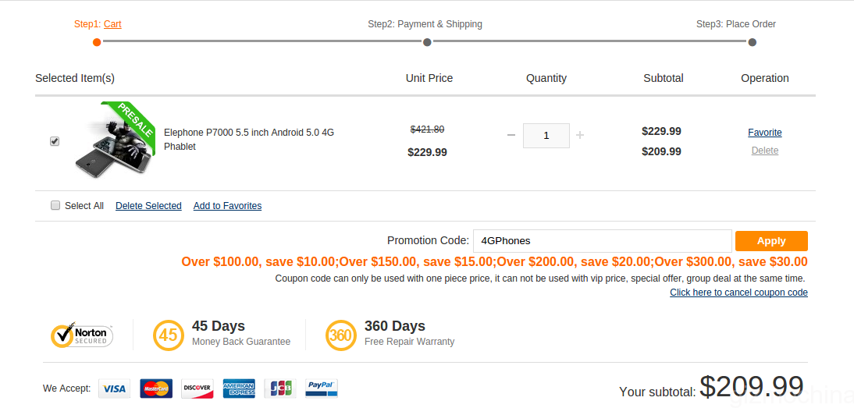This screenshot has height=408, width=854.
Task: Click the PayPal payment icon
Action: tap(321, 388)
